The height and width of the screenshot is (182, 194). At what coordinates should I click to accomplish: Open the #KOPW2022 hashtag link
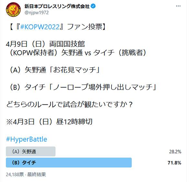pos(40,27)
